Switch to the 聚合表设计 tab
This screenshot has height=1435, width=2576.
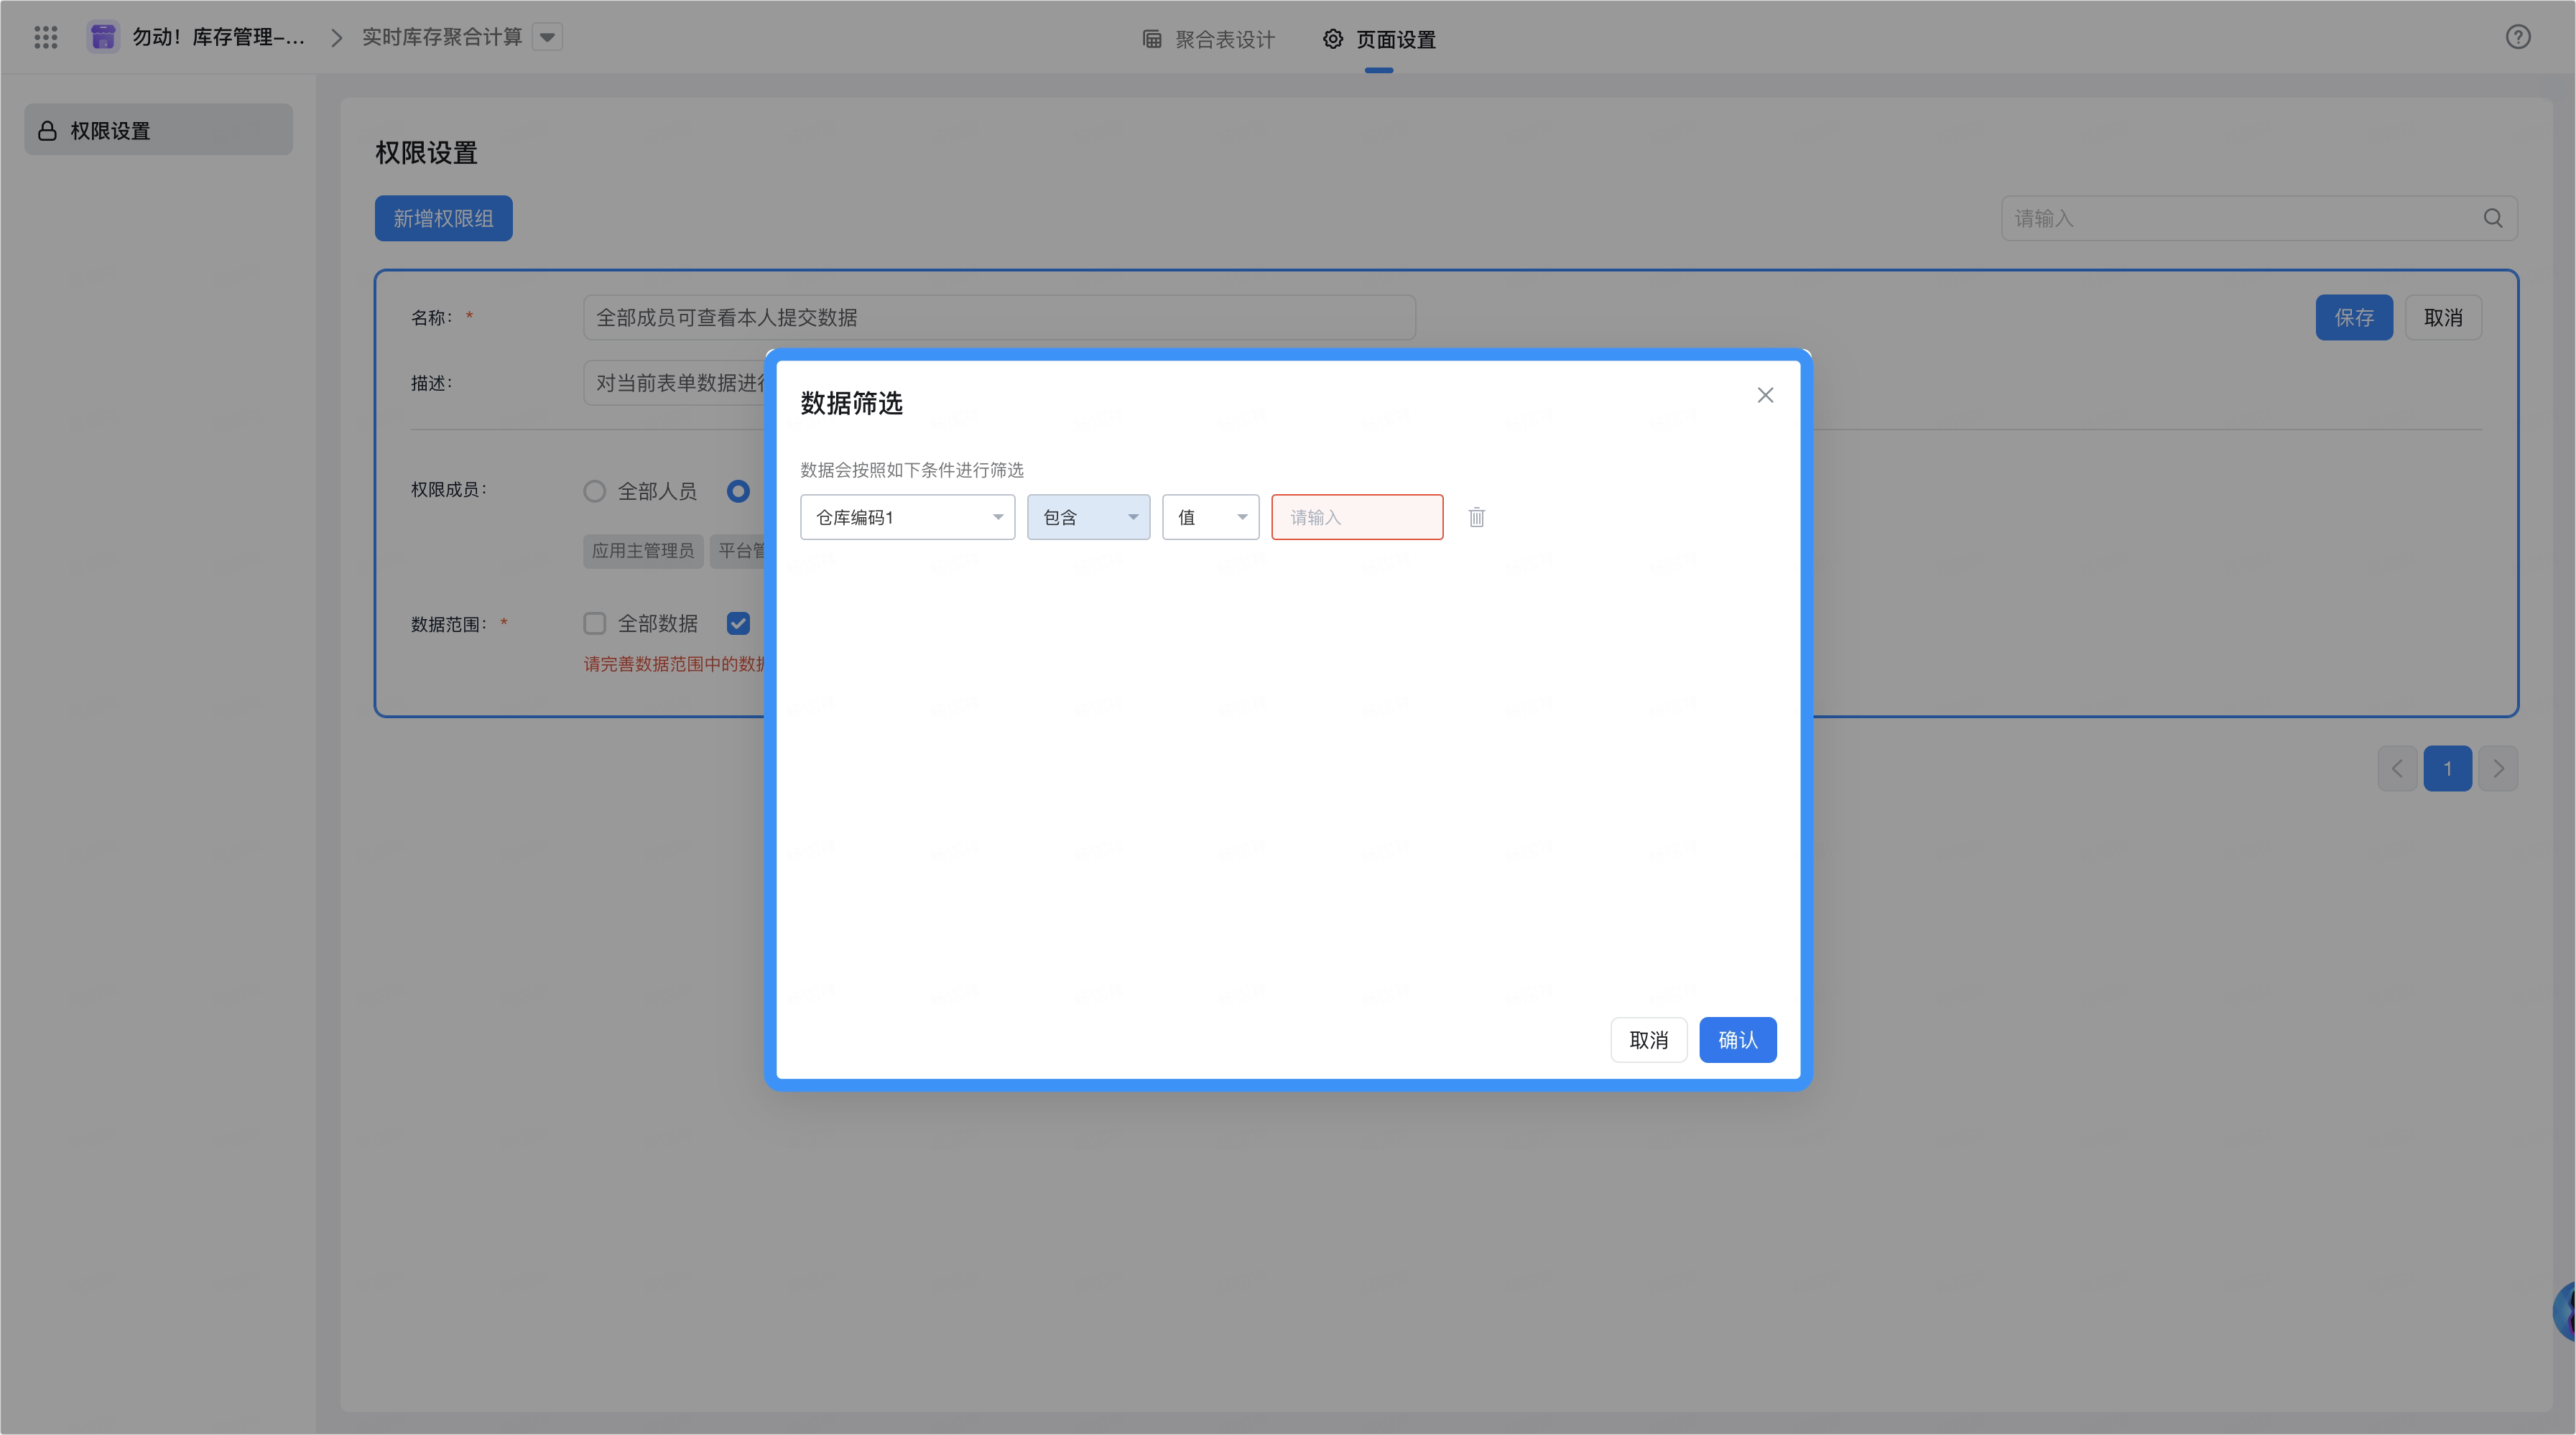[x=1208, y=39]
